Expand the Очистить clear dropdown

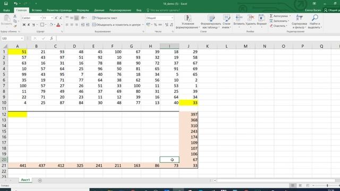click(286, 26)
